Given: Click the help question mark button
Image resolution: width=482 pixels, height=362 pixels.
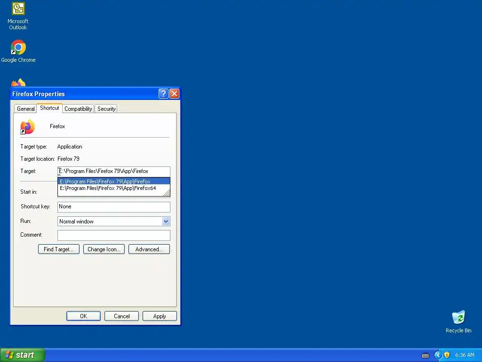Looking at the screenshot, I should pos(163,94).
